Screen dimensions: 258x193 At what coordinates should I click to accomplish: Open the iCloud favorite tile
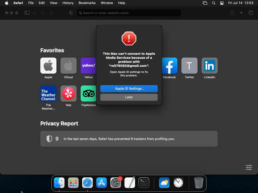(69, 66)
